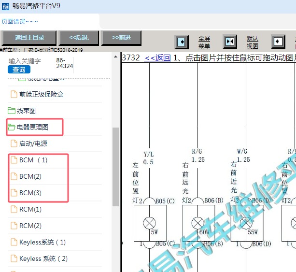
Task: Open 前舱正级保险盒 tree item
Action: [x=41, y=94]
